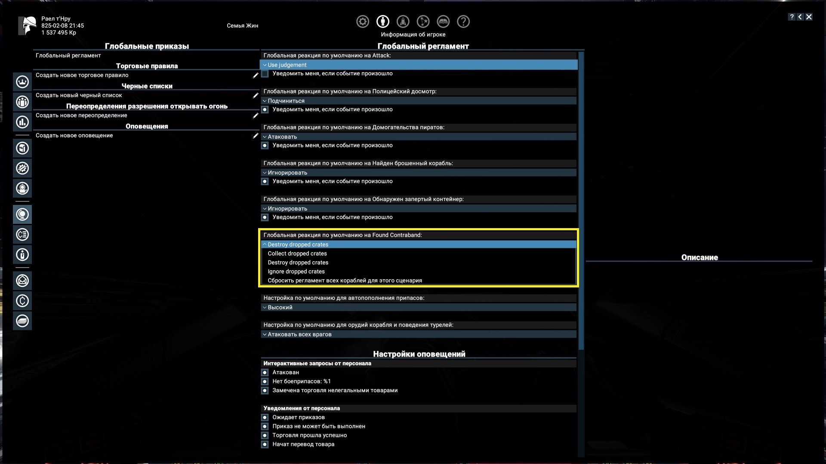Open the info figure icon in the sidebar
The height and width of the screenshot is (464, 826).
[x=22, y=255]
